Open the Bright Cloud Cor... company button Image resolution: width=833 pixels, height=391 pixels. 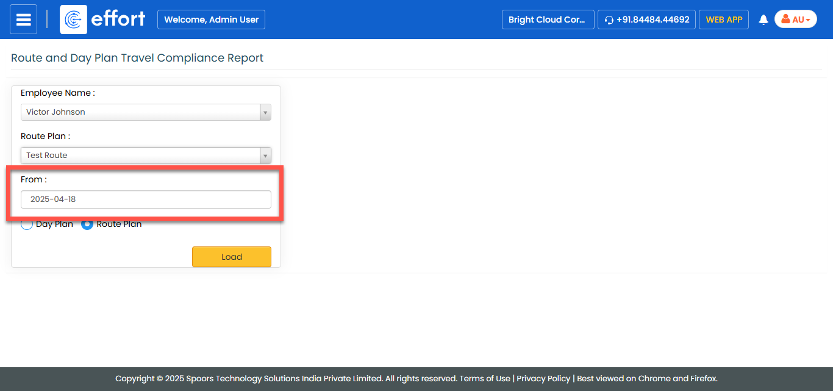click(547, 20)
